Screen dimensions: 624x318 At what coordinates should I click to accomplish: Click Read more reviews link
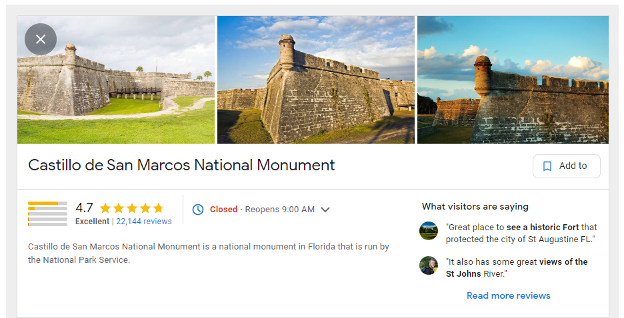pos(508,296)
